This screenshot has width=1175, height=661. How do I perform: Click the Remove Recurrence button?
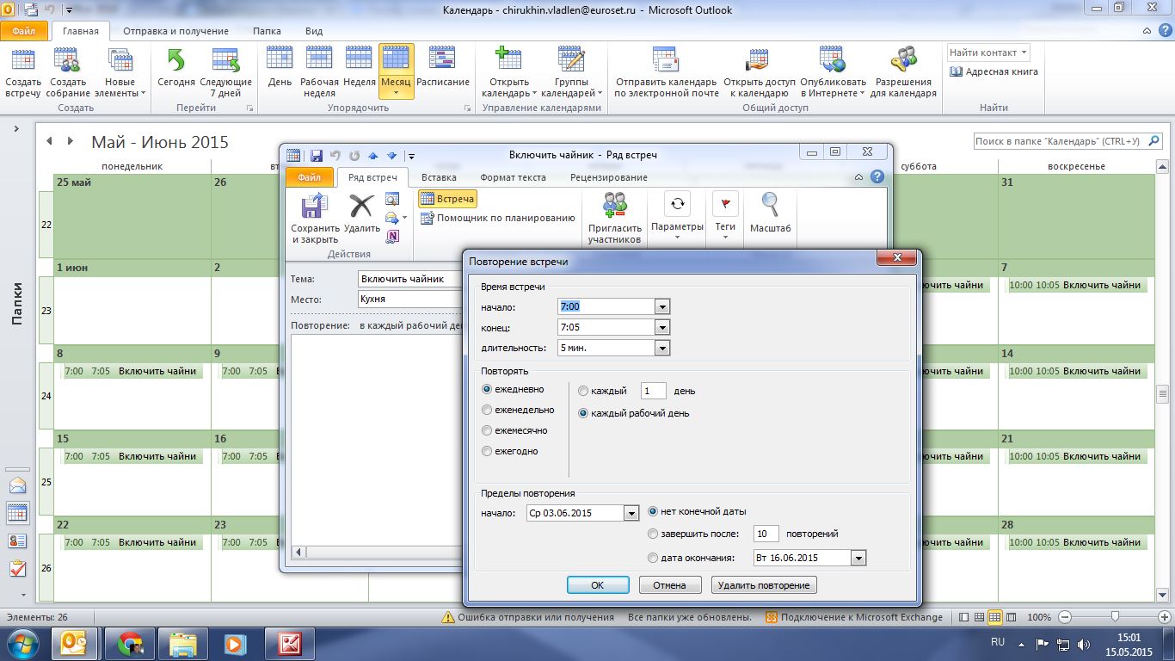[x=764, y=585]
